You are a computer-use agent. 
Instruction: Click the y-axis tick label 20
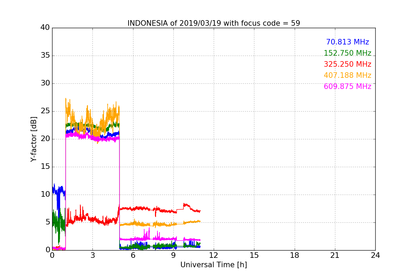45,139
